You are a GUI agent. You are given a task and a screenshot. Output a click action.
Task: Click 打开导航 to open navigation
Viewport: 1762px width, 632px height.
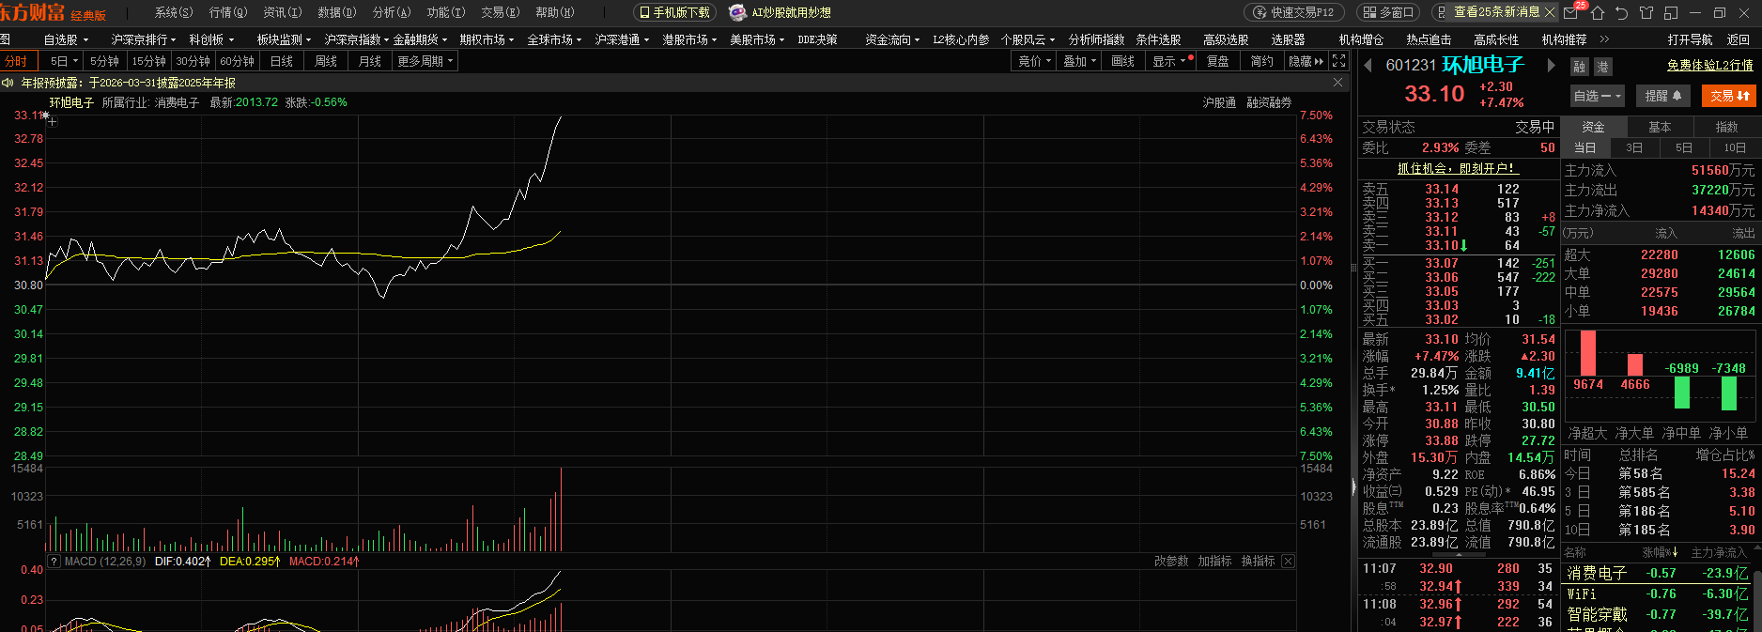coord(1690,39)
